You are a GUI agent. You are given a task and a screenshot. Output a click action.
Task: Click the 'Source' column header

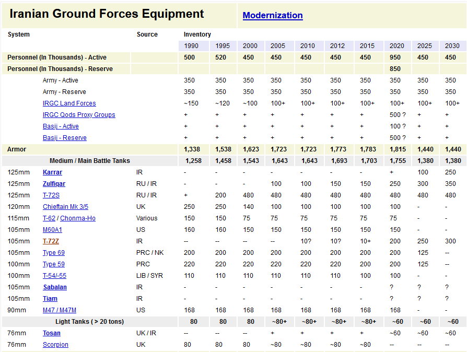pos(147,34)
